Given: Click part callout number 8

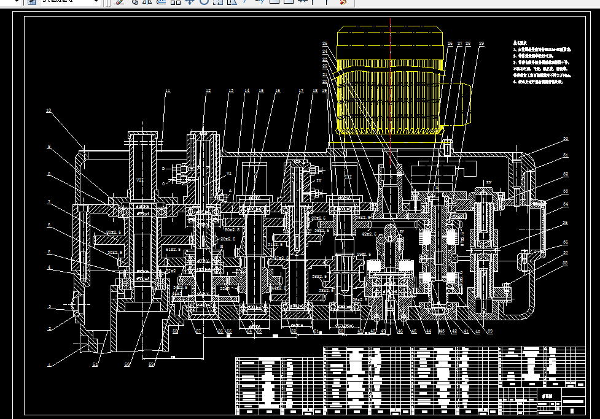Looking at the screenshot, I should click(x=49, y=174).
